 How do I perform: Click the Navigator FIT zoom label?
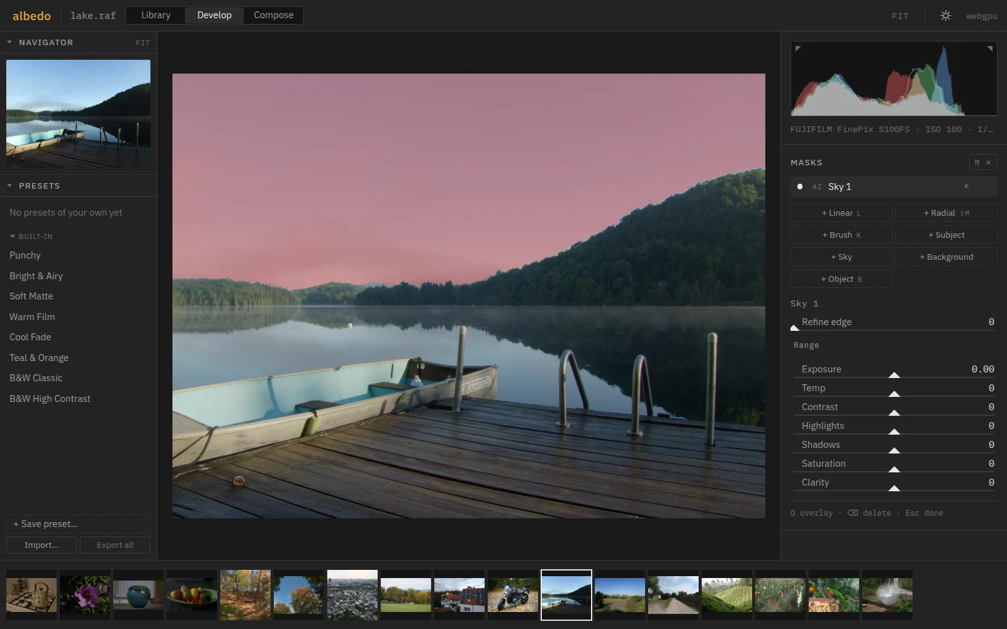point(143,43)
